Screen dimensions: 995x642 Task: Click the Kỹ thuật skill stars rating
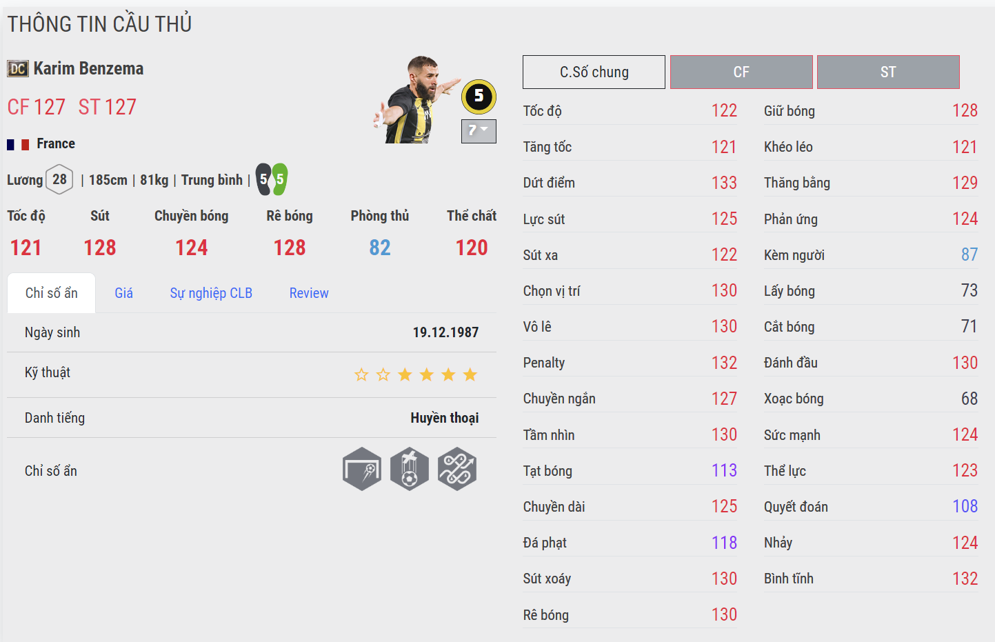(x=415, y=374)
